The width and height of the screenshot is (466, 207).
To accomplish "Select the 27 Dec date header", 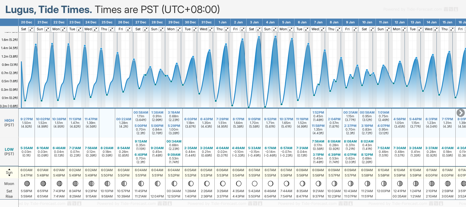I will 141,22.
